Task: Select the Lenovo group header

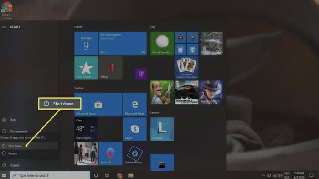Action: (155, 112)
